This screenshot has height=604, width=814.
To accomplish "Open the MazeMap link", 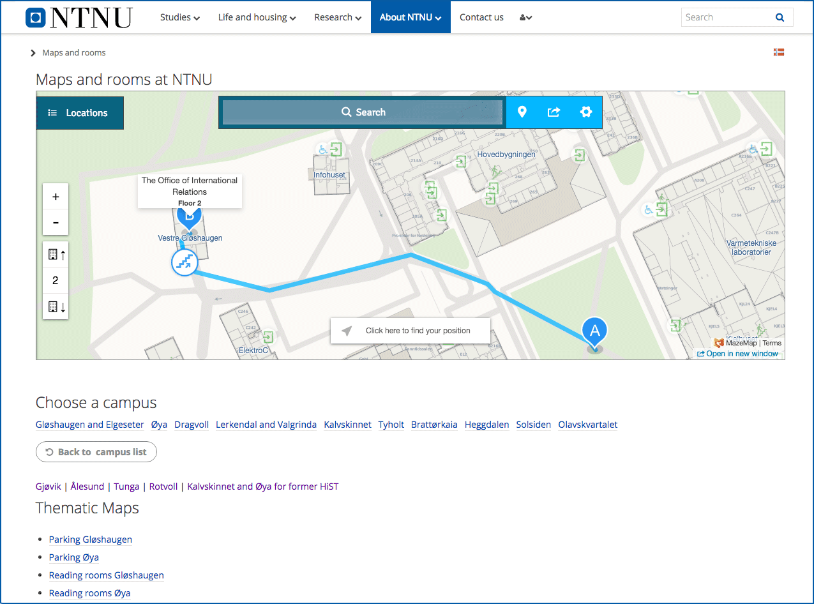I will pyautogui.click(x=735, y=343).
